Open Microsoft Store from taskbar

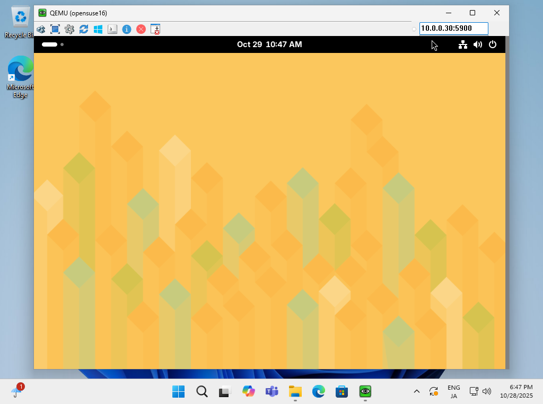pos(341,391)
